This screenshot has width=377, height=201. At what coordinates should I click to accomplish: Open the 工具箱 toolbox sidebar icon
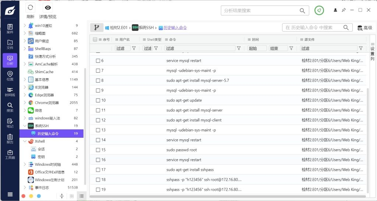pyautogui.click(x=10, y=155)
